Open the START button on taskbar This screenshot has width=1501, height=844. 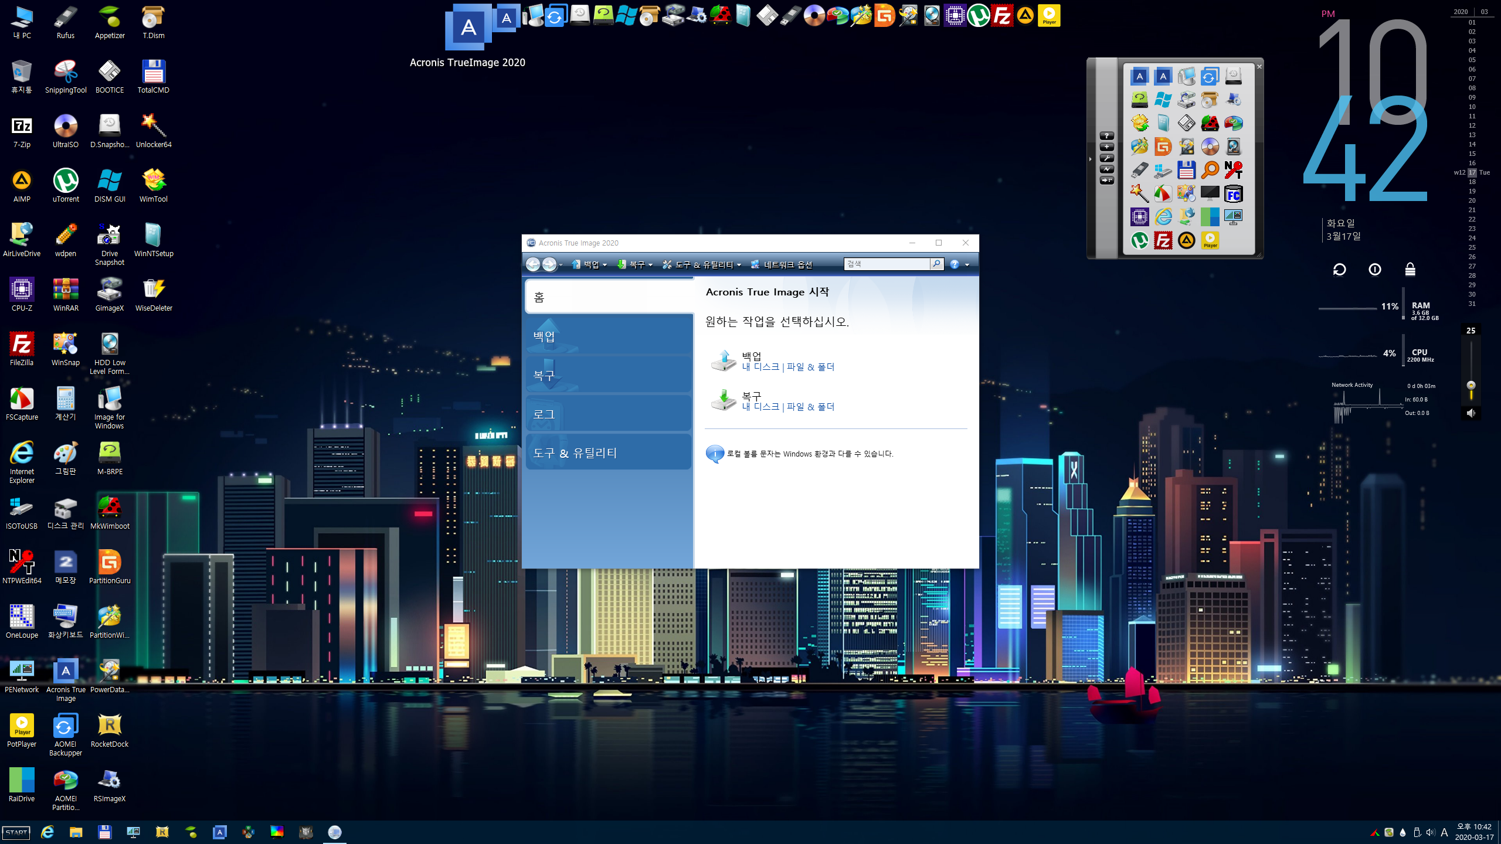pyautogui.click(x=16, y=832)
